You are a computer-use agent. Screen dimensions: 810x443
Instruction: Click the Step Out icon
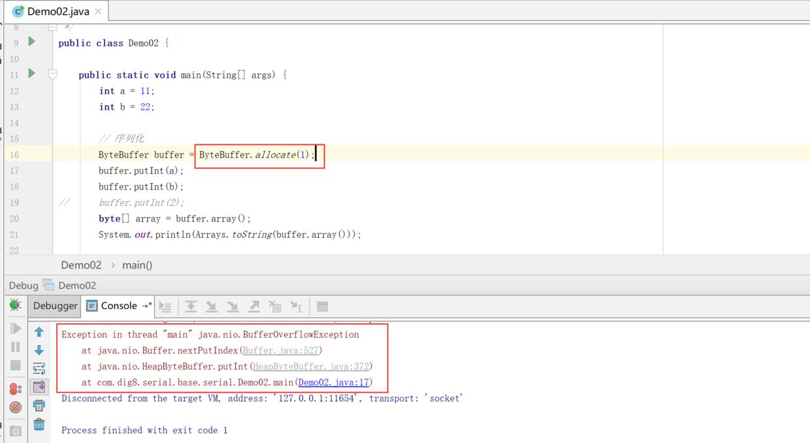tap(254, 306)
